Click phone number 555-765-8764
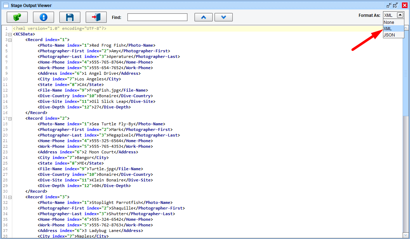 click(106, 62)
